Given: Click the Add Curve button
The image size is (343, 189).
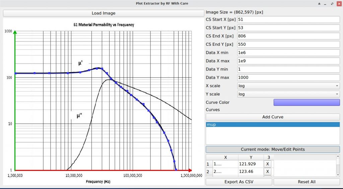Looking at the screenshot, I should [x=273, y=117].
